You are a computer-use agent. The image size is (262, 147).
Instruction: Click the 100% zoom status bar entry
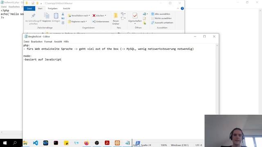coord(164,145)
